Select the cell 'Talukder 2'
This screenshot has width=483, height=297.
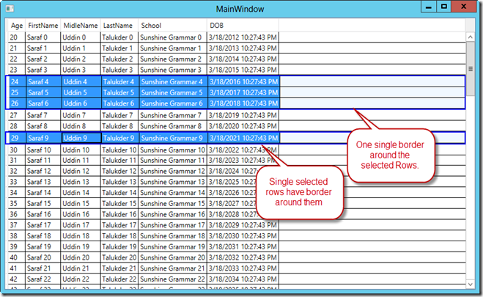[119, 59]
